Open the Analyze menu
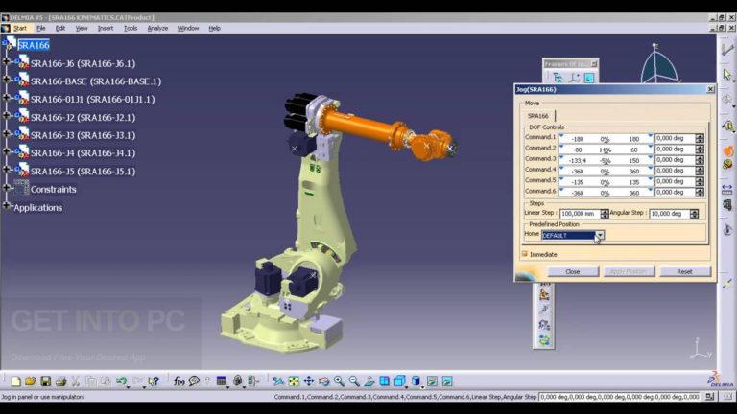This screenshot has width=737, height=414. point(157,28)
